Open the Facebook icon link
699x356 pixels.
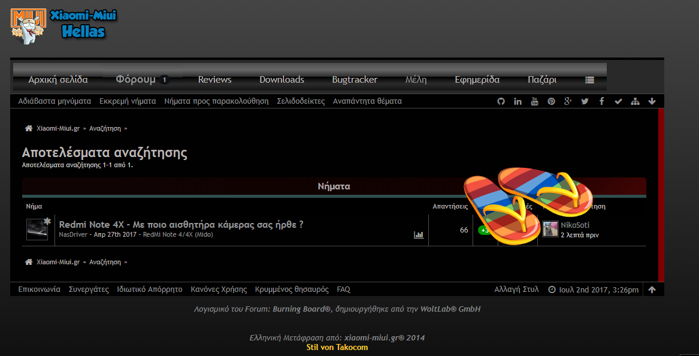601,101
